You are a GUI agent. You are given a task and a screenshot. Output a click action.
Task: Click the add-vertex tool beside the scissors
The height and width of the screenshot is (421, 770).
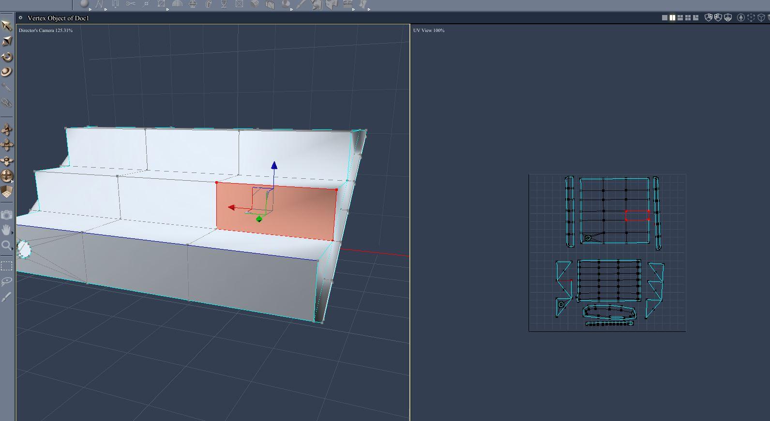point(146,4)
